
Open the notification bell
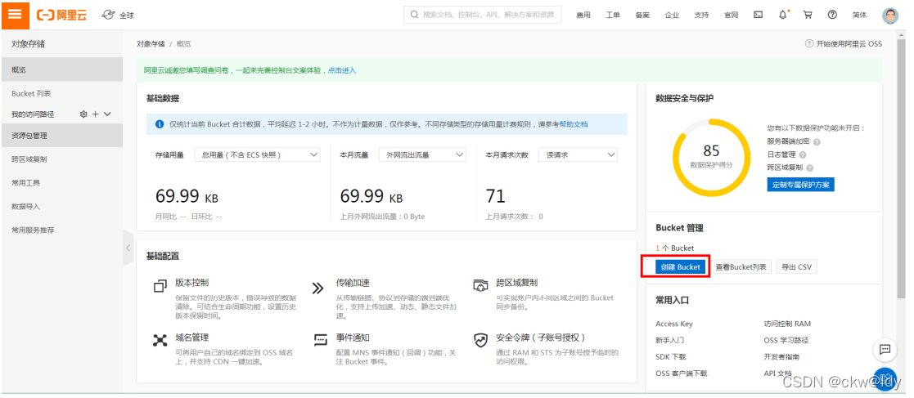tap(783, 15)
